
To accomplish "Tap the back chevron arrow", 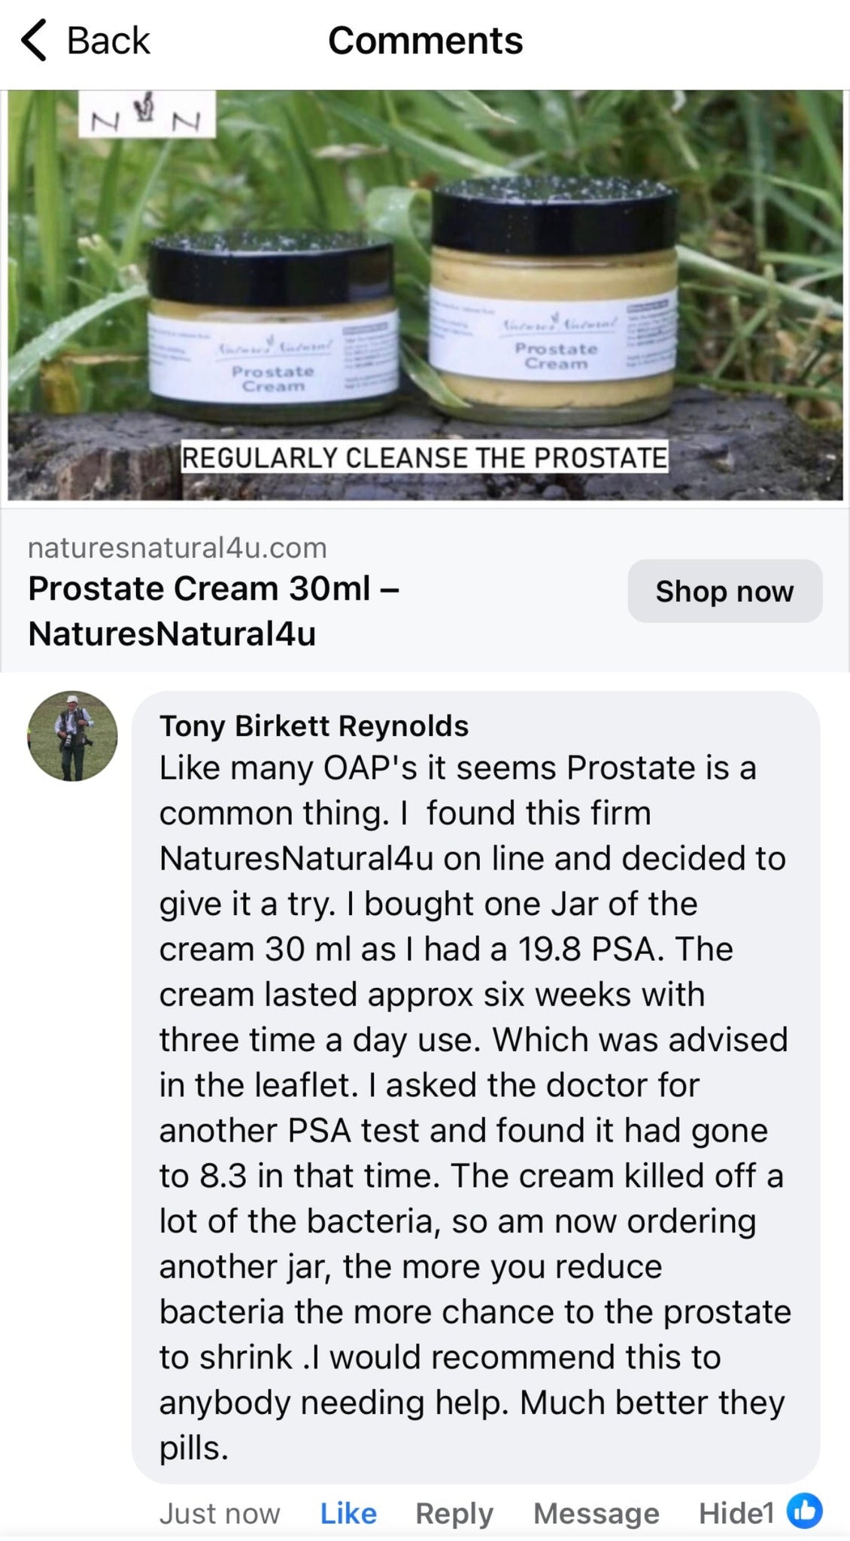I will pyautogui.click(x=34, y=41).
